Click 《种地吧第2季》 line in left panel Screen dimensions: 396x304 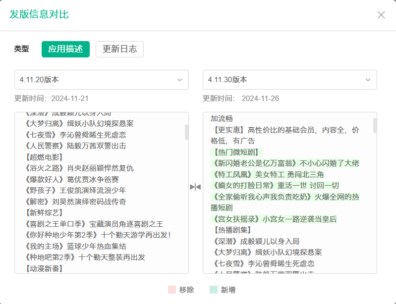pos(84,257)
